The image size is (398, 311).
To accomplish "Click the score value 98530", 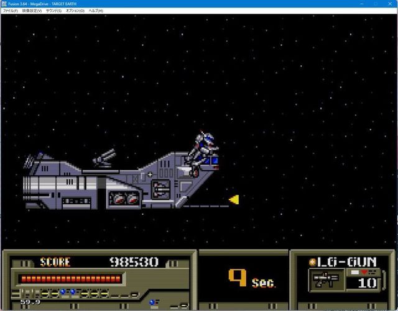I will pos(134,262).
